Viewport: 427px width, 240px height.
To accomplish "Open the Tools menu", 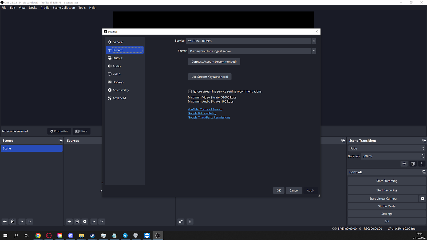I will point(82,8).
